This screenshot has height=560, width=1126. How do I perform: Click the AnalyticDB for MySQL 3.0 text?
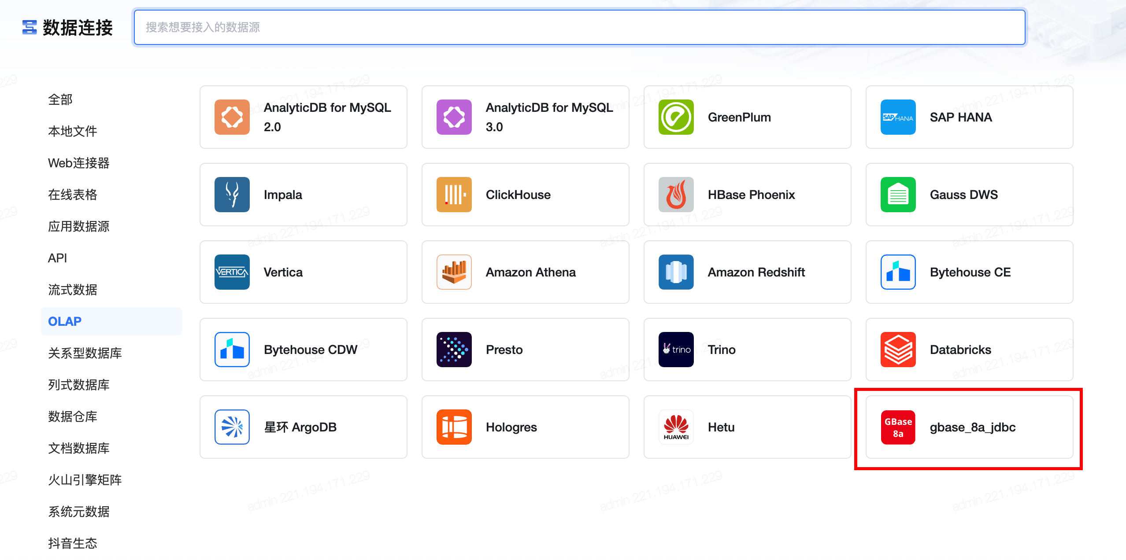pyautogui.click(x=549, y=117)
